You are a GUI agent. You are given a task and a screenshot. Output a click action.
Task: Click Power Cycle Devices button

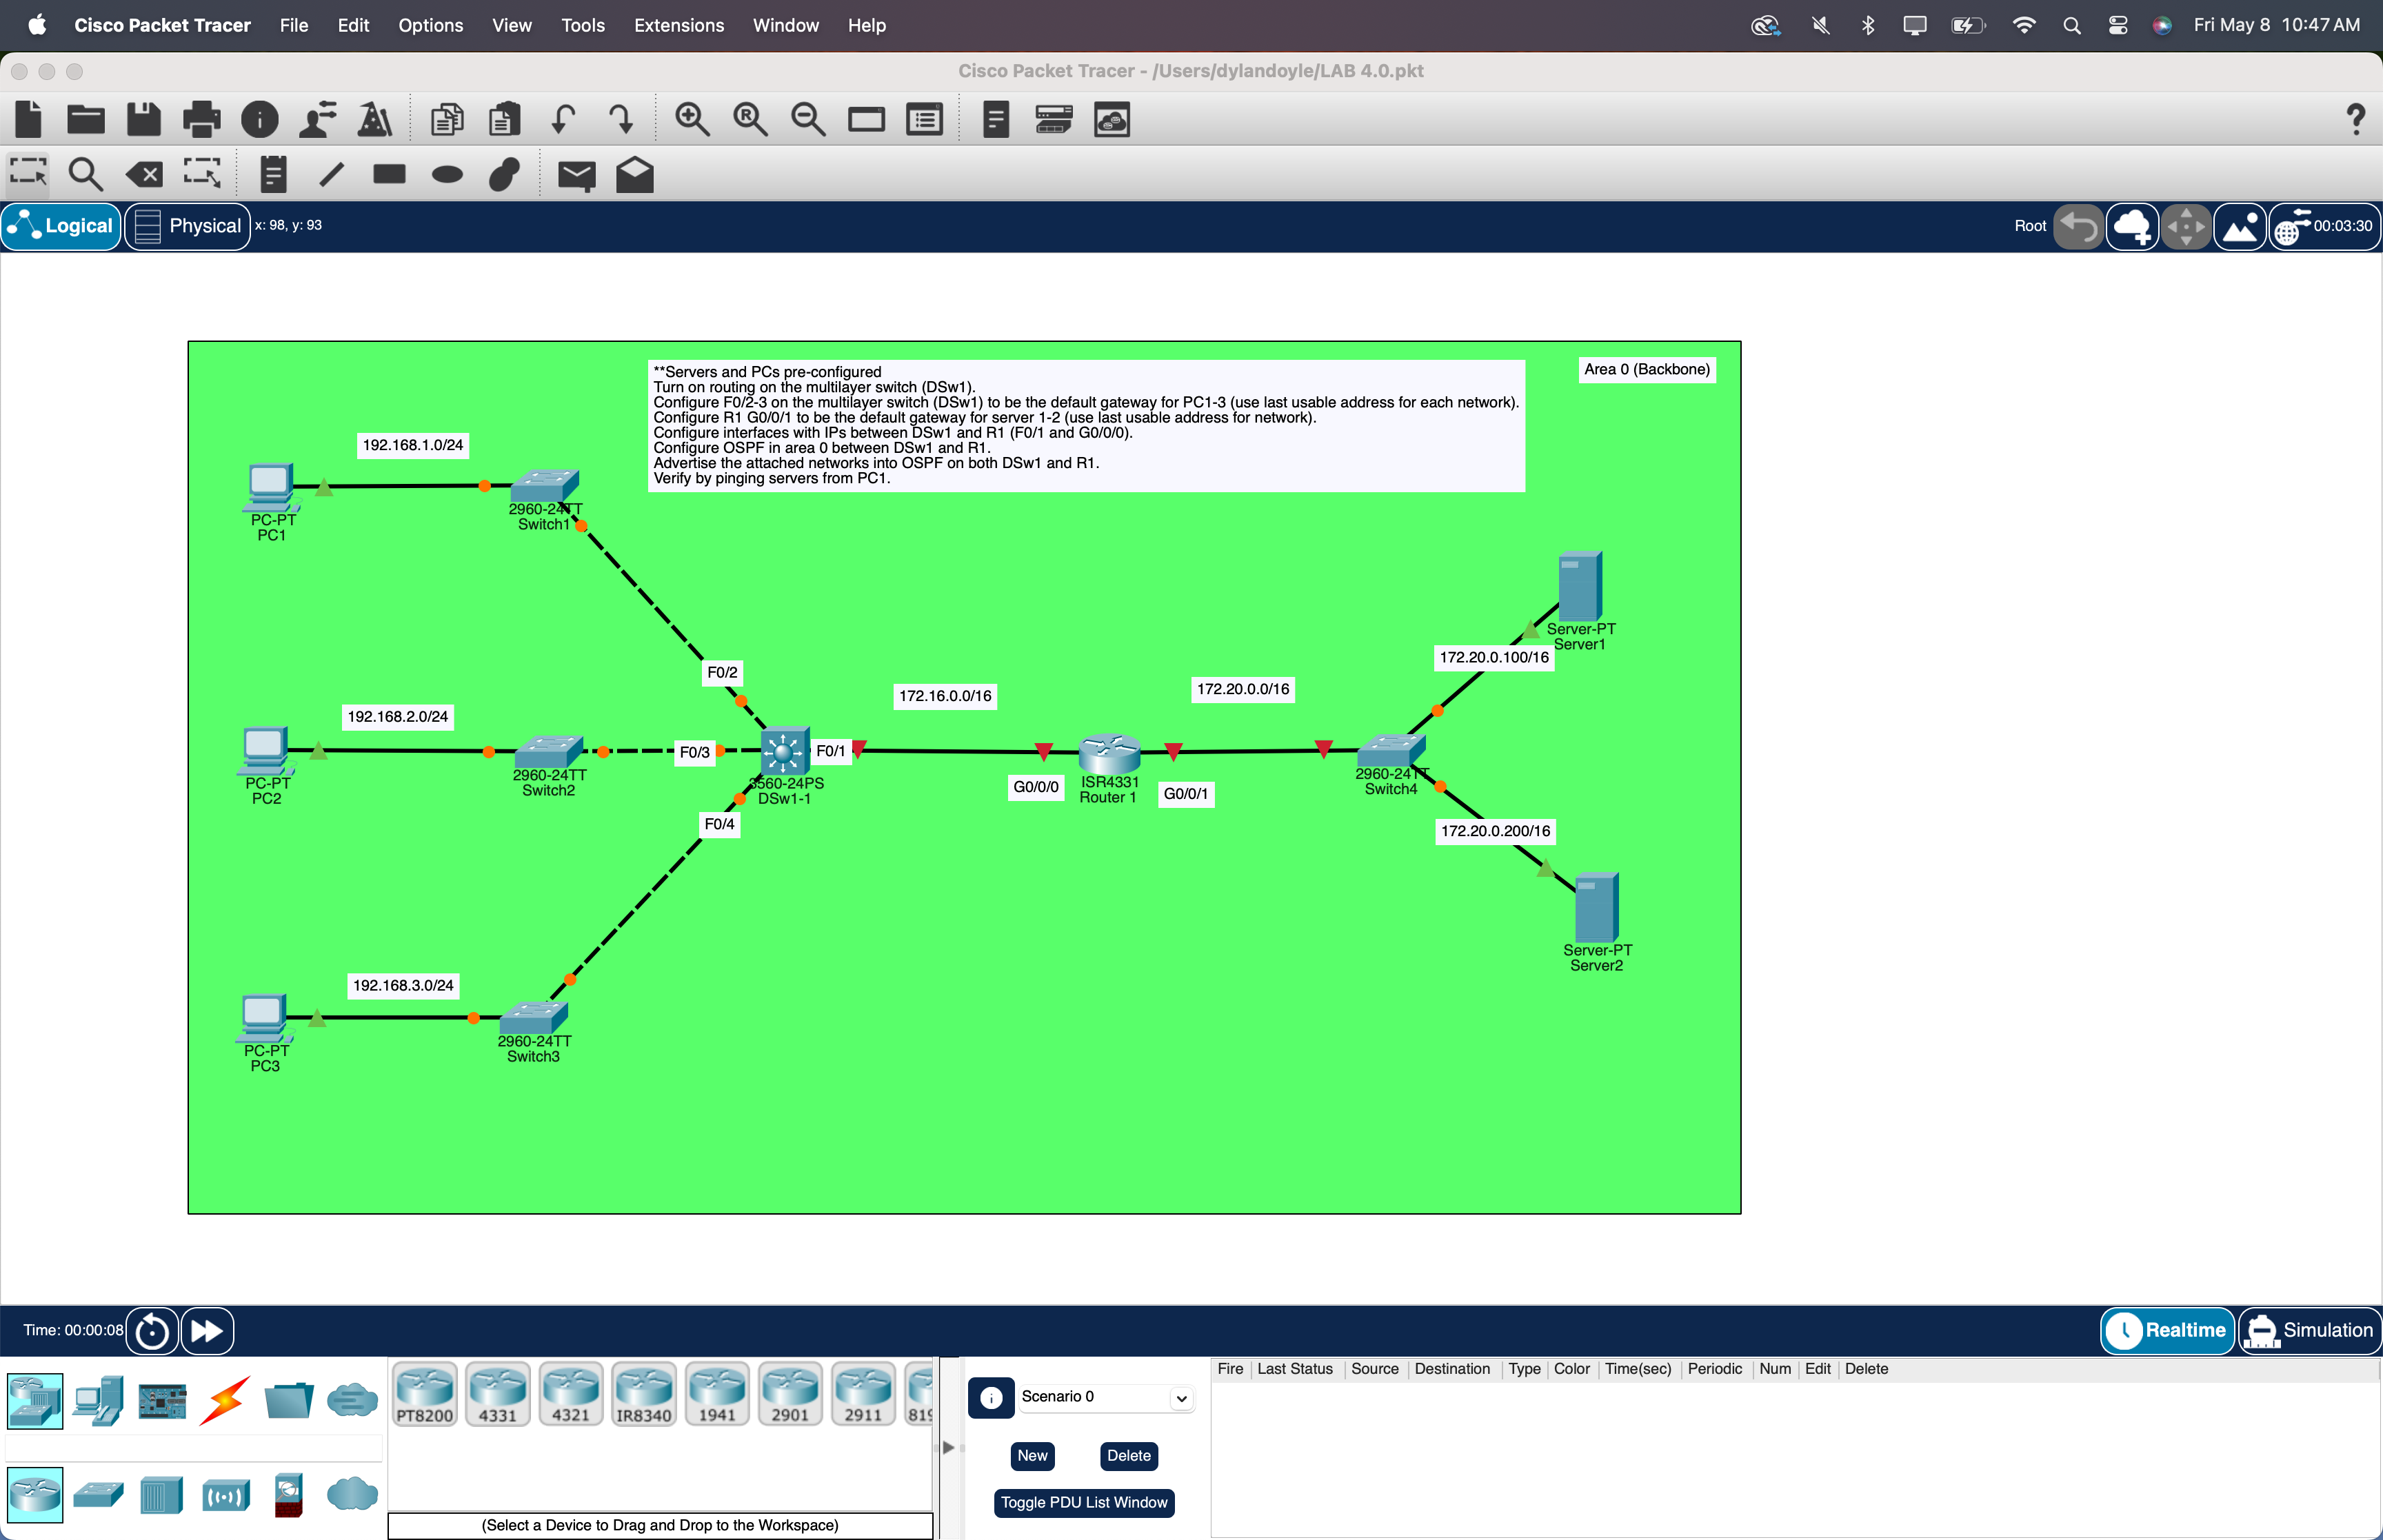click(x=153, y=1331)
